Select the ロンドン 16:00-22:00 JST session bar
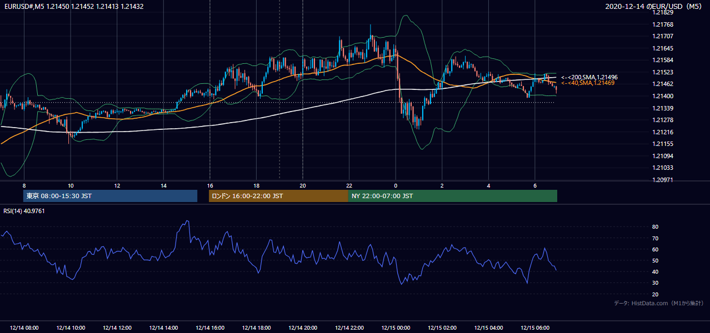 pos(278,196)
